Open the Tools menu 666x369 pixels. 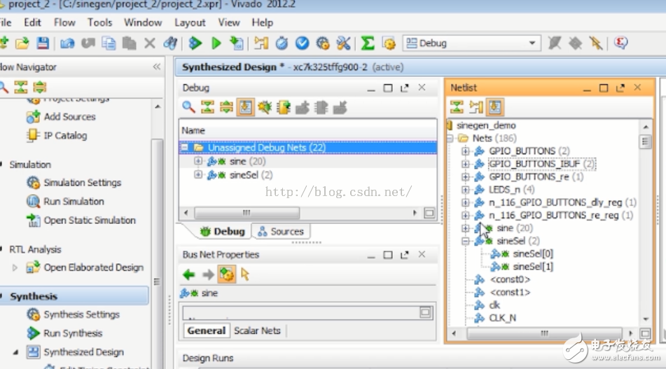99,22
